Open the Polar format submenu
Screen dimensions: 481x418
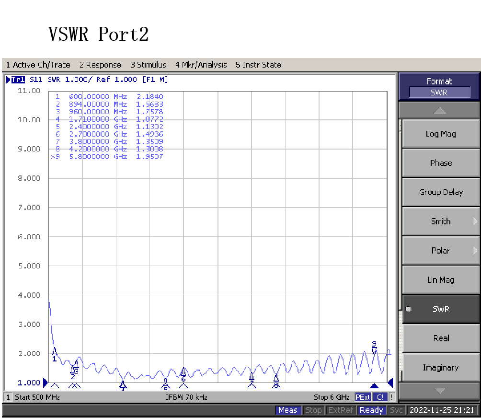[440, 250]
